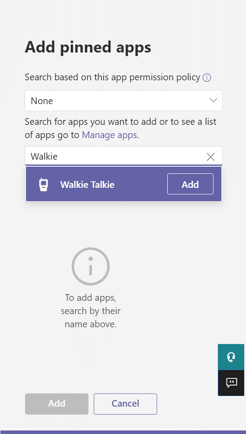246x434 pixels.
Task: Choose the Walkie Talkie search result
Action: tap(123, 184)
